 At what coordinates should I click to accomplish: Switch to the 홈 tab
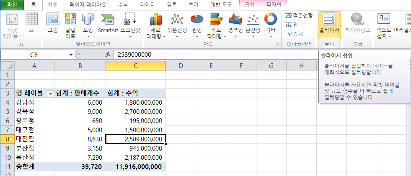34,5
